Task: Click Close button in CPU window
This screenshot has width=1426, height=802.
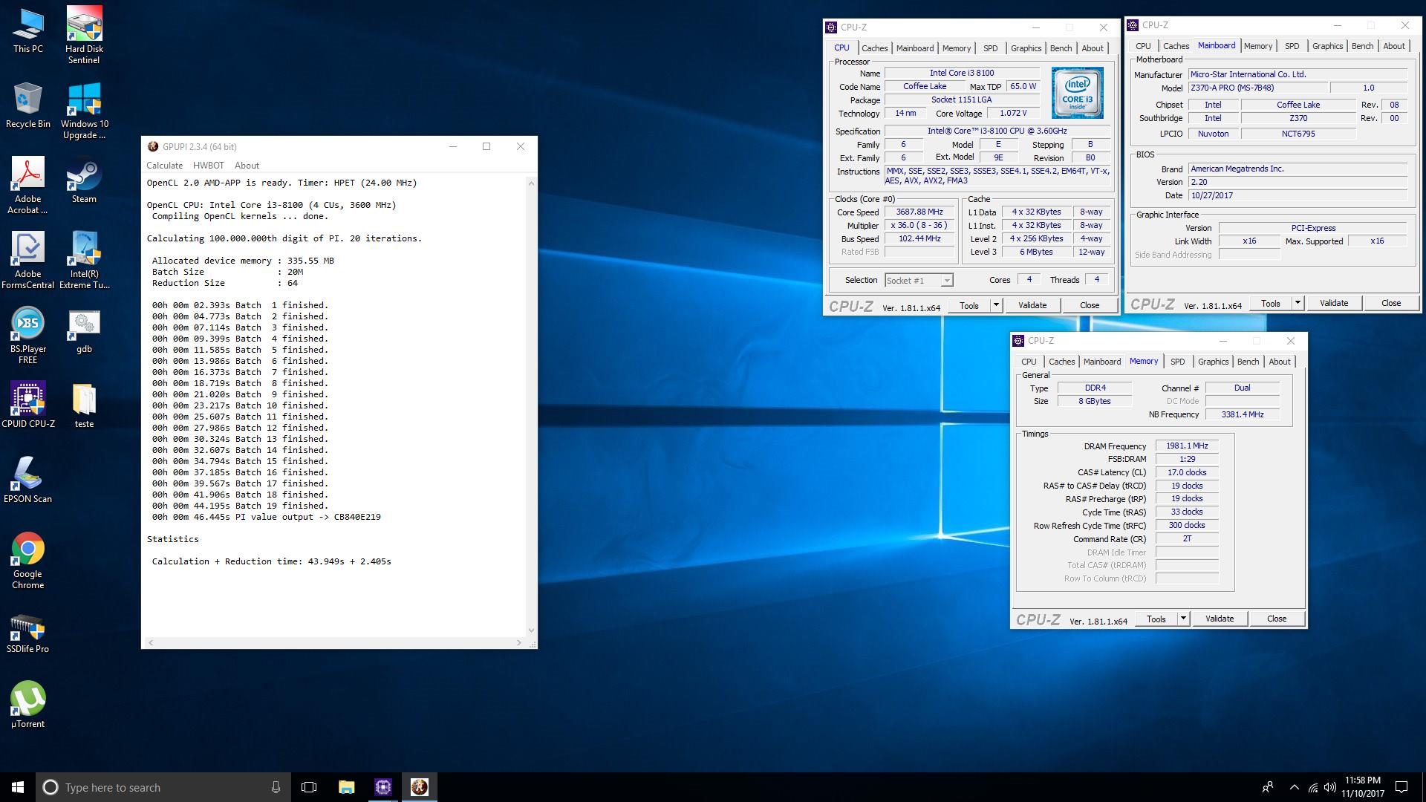Action: [1090, 305]
